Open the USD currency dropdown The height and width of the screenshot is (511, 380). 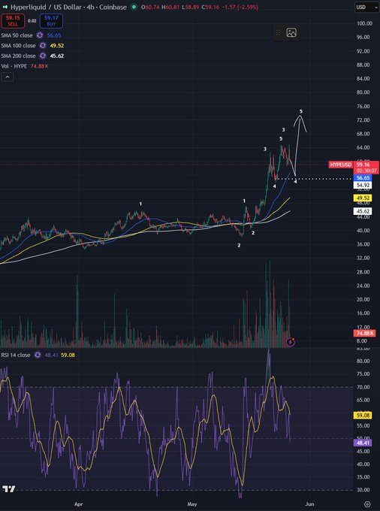pyautogui.click(x=366, y=8)
